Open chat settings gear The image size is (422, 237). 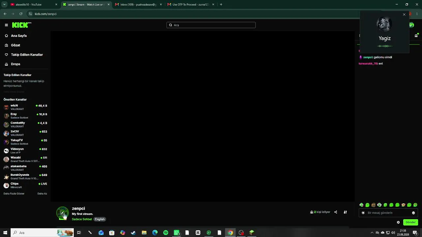(398, 222)
